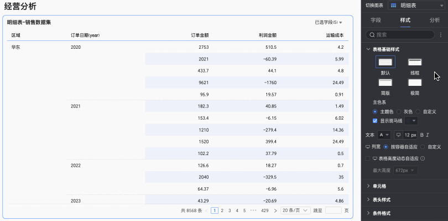Select the 线框 table style thumbnail
The width and height of the screenshot is (448, 221).
(415, 62)
